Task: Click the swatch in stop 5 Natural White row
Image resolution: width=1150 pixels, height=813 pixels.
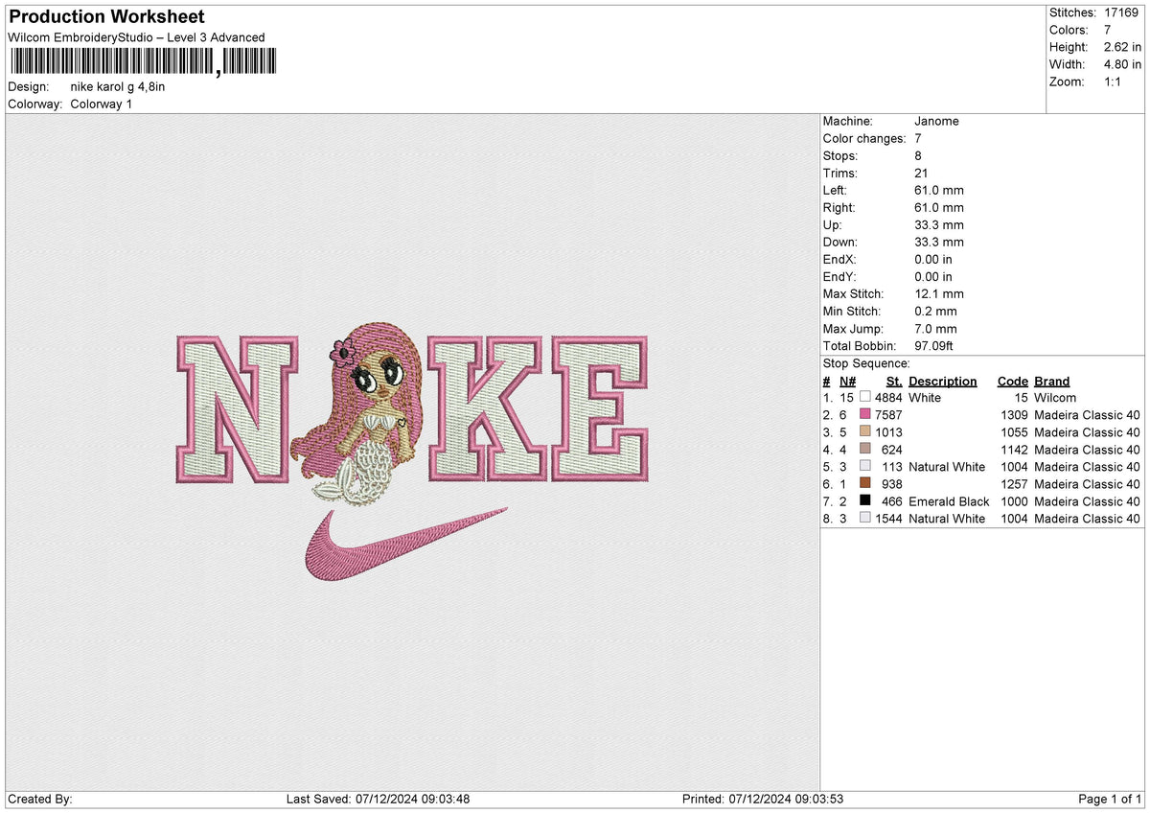Action: coord(865,466)
